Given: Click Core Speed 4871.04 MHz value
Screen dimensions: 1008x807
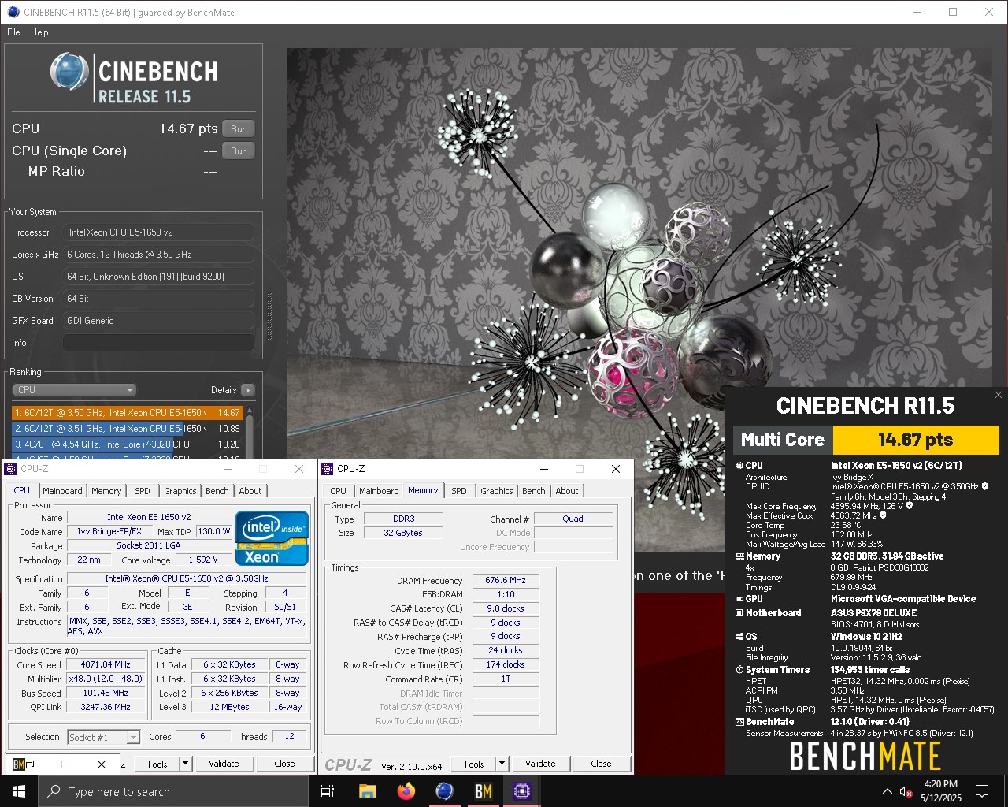Looking at the screenshot, I should click(106, 665).
